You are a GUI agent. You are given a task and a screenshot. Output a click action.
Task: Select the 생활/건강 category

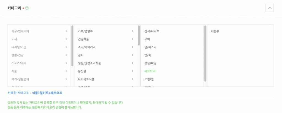click(17, 55)
